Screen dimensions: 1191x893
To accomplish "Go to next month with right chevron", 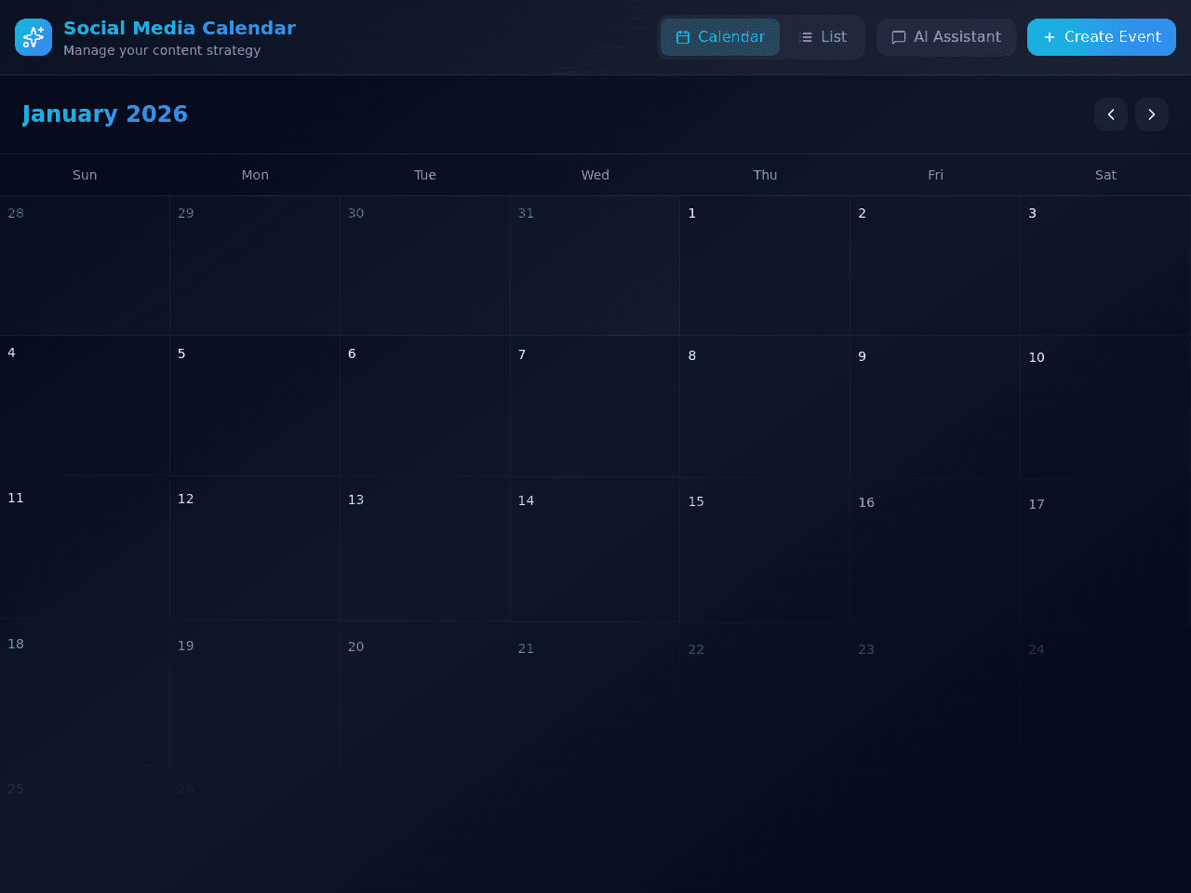I will coord(1152,114).
